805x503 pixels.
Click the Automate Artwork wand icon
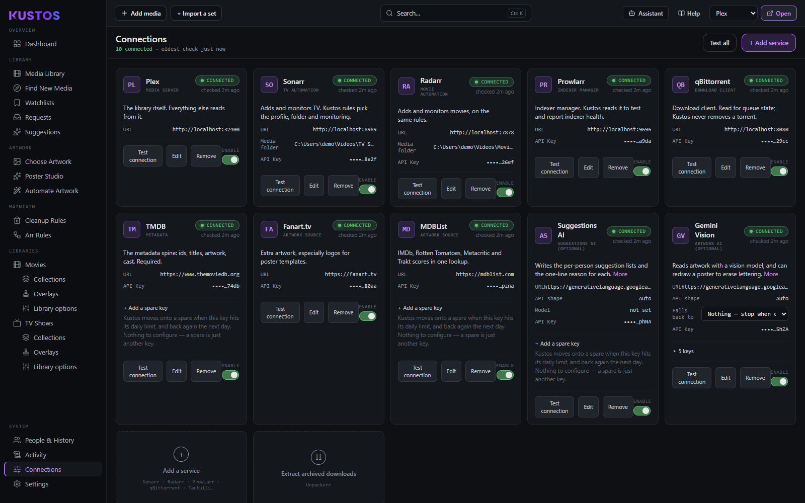pyautogui.click(x=17, y=191)
